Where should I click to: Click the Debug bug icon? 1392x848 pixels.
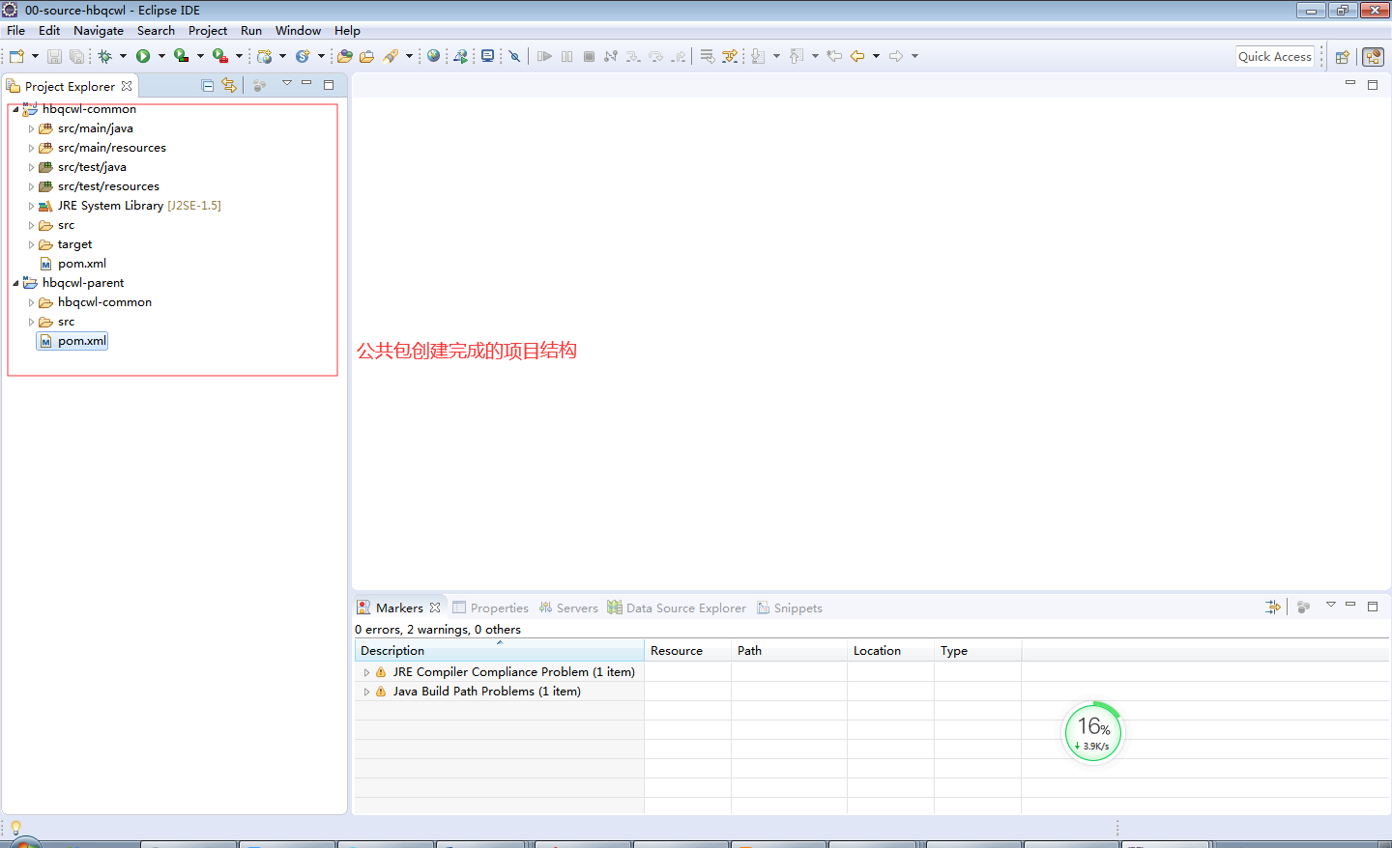coord(105,56)
